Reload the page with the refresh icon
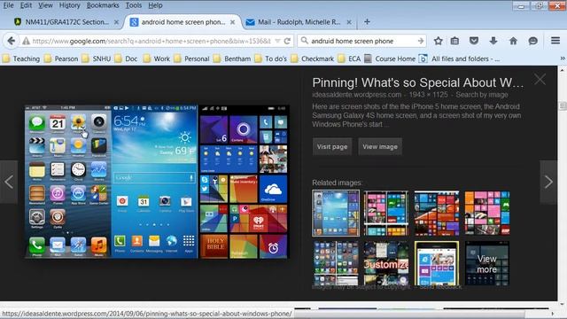This screenshot has width=567, height=319. point(287,41)
